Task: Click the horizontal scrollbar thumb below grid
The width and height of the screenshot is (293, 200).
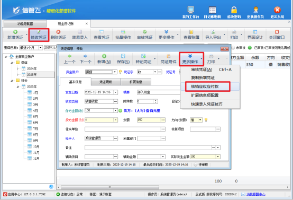Action: (110, 187)
